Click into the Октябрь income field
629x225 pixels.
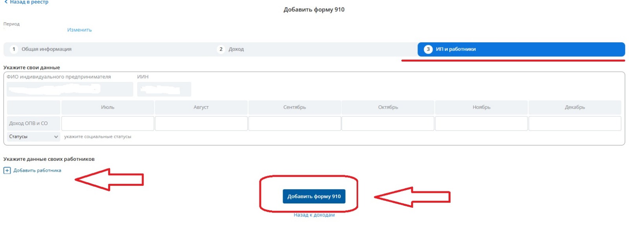pos(388,123)
